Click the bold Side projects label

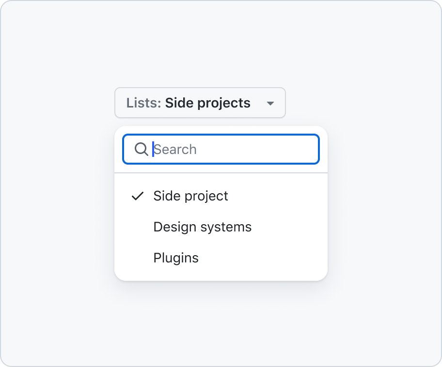(x=208, y=103)
